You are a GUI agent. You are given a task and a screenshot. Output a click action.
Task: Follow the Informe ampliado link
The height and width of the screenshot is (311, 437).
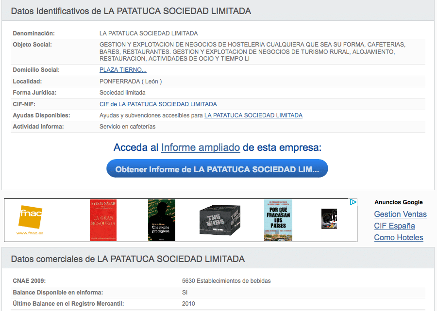pyautogui.click(x=201, y=147)
